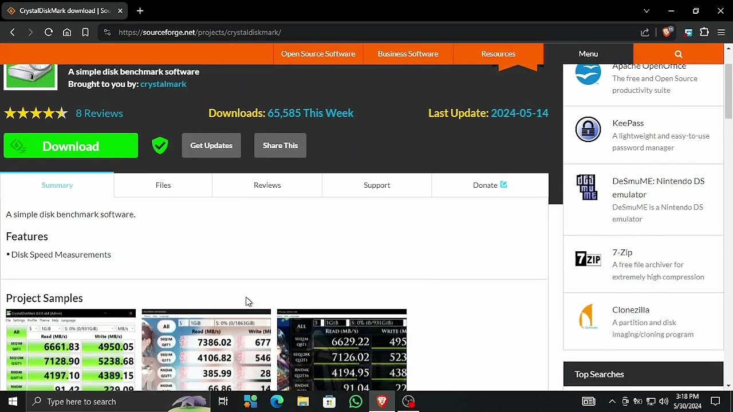Click the Clonezilla project icon
The image size is (733, 412).
pyautogui.click(x=587, y=316)
